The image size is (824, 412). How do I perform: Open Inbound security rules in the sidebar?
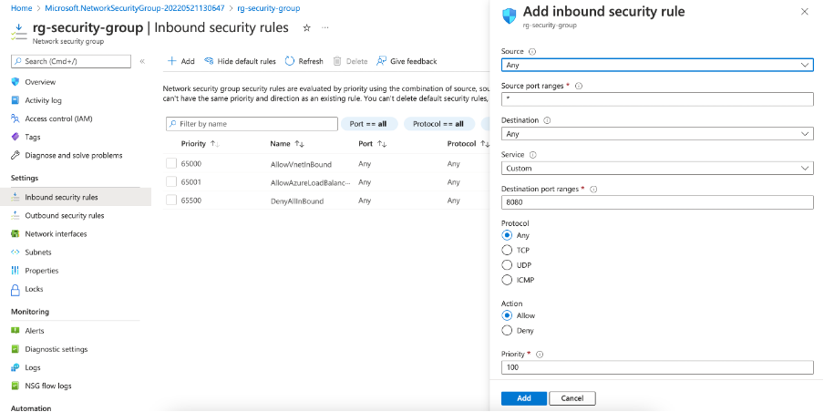pos(76,197)
